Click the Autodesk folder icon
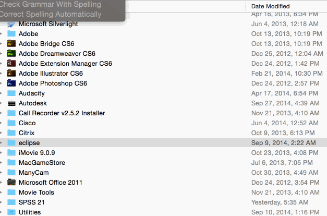The height and width of the screenshot is (216, 327). pos(11,103)
